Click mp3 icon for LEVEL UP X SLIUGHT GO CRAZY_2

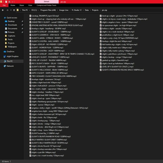tap(101, 67)
